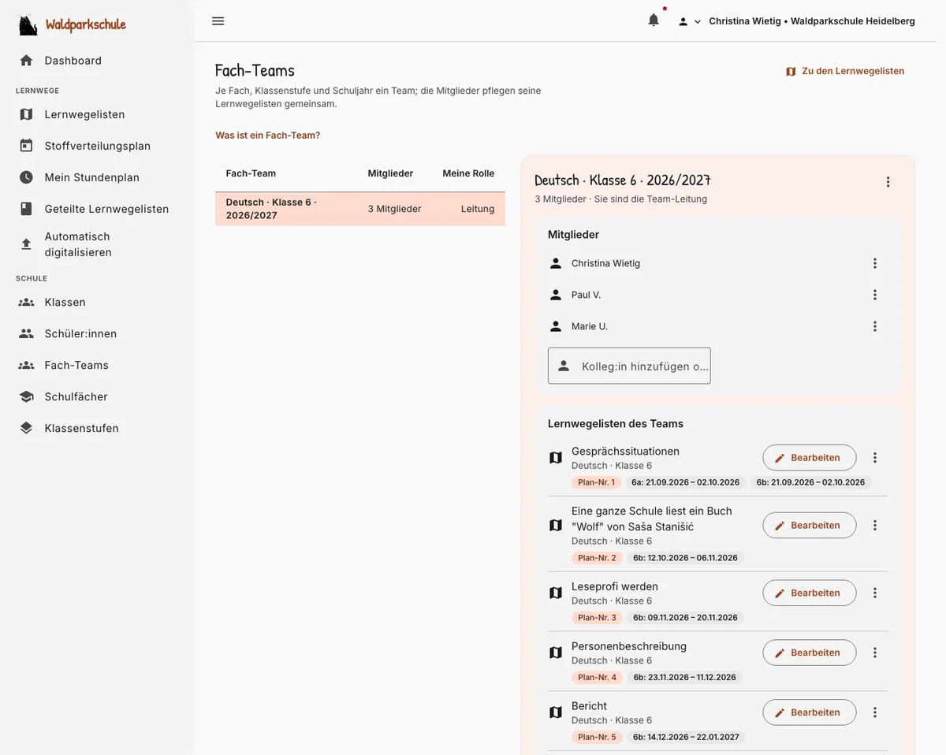Click Bearbeiten for Gesprächssituationen

pos(810,458)
